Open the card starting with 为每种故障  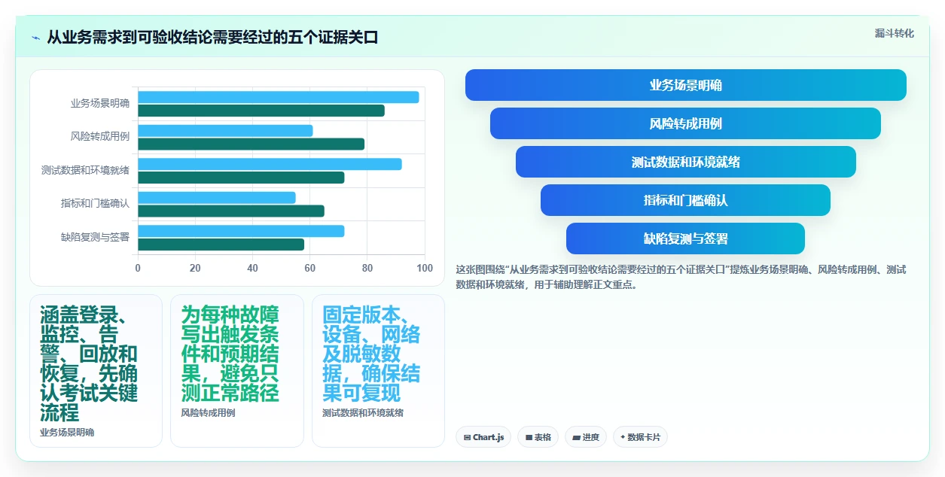click(x=237, y=371)
